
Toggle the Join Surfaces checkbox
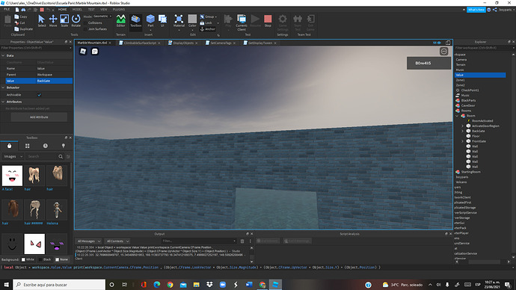[85, 29]
